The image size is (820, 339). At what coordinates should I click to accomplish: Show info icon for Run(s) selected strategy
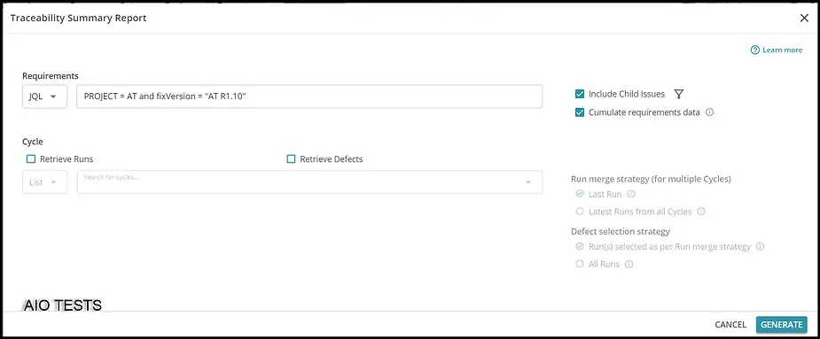pos(761,247)
